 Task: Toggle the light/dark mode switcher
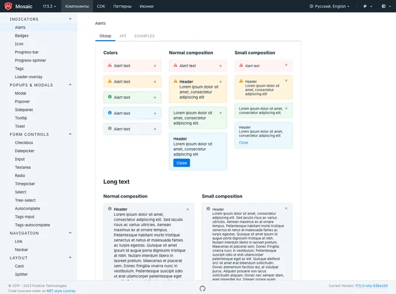384,6
